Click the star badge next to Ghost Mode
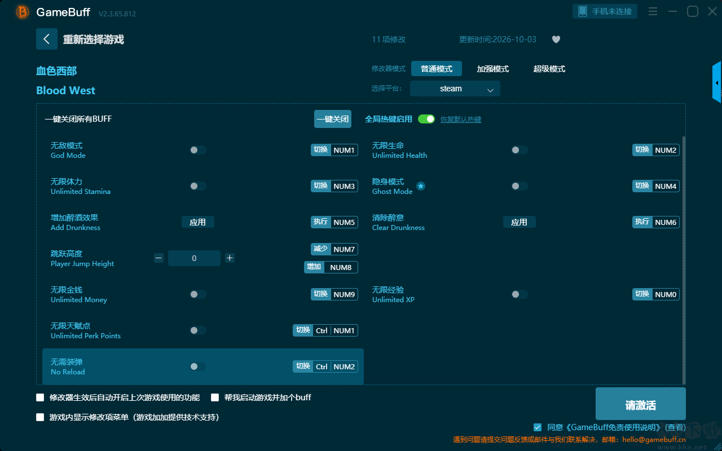 (x=421, y=186)
